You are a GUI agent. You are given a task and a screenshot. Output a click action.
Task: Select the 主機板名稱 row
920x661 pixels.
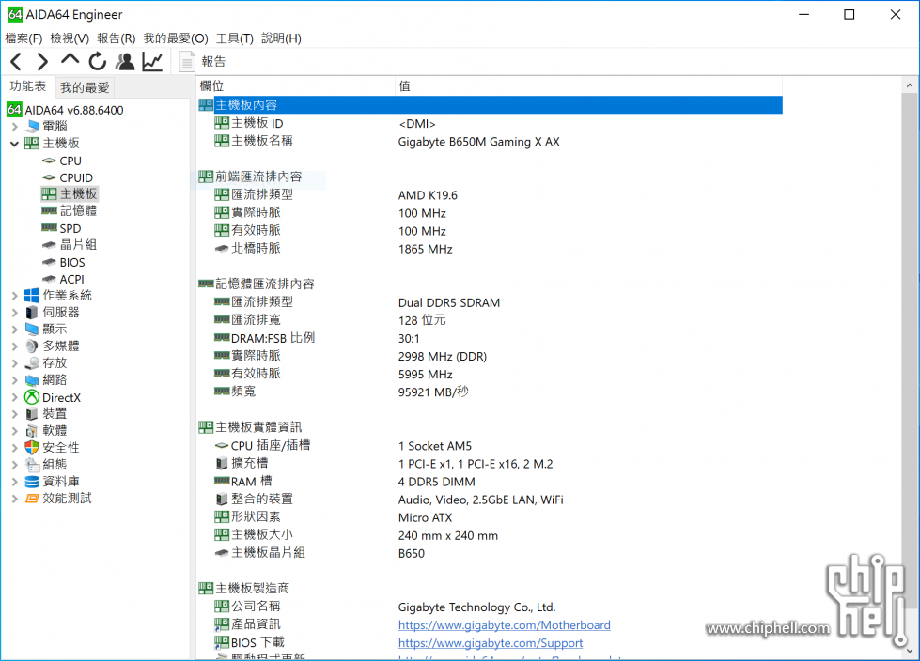click(490, 141)
